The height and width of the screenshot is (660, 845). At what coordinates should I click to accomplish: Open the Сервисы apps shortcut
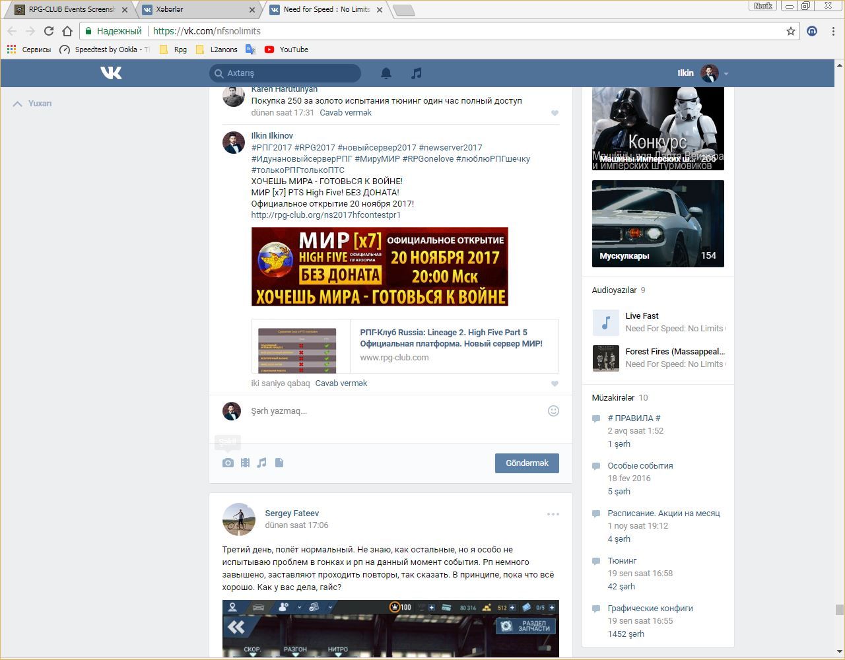28,49
